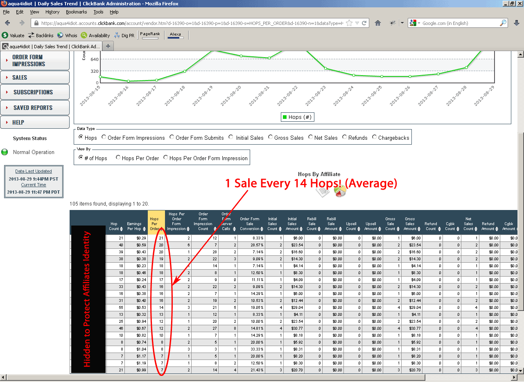The width and height of the screenshot is (524, 382).
Task: Click the pie chart view icon
Action: coord(340,191)
